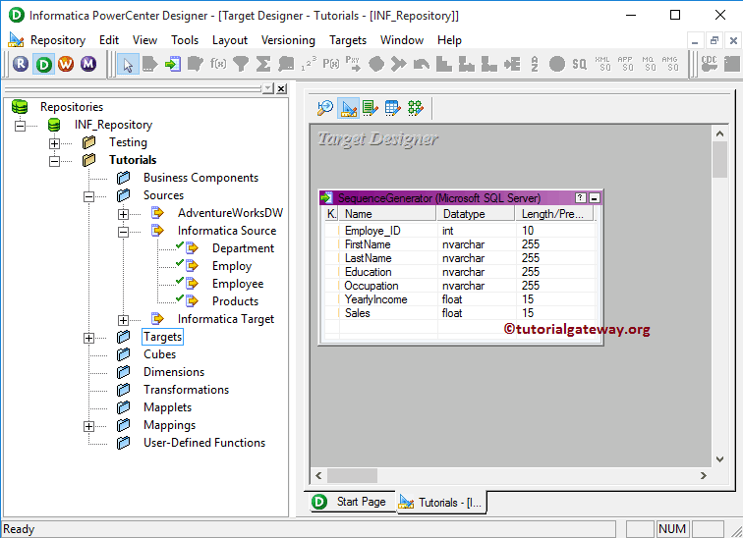Click the workspace vertical scrollbar thumb

point(719,159)
